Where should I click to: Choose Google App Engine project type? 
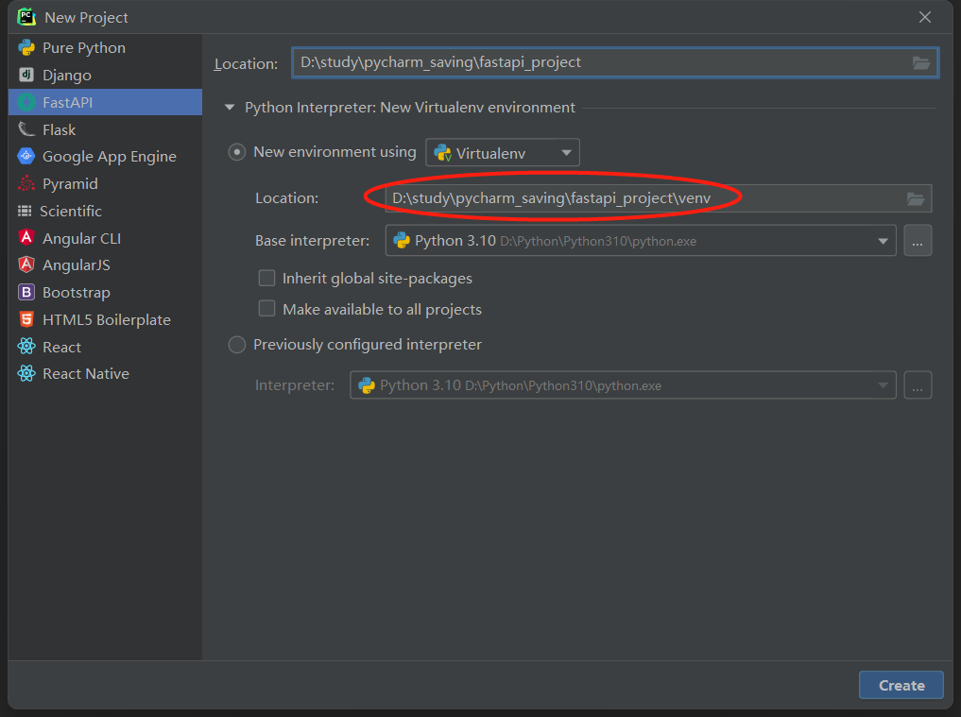105,156
